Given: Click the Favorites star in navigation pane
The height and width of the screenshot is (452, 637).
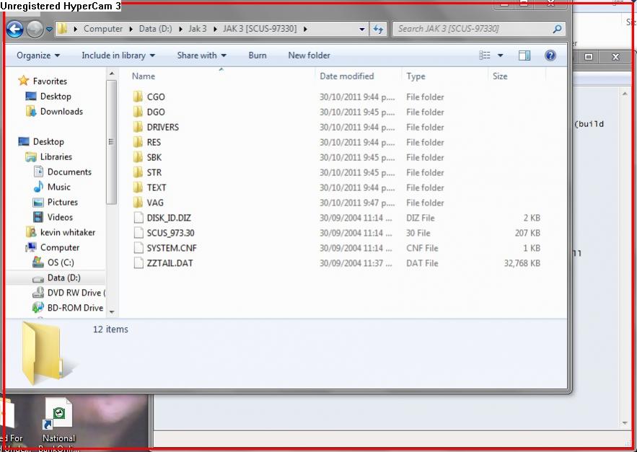Looking at the screenshot, I should (24, 81).
